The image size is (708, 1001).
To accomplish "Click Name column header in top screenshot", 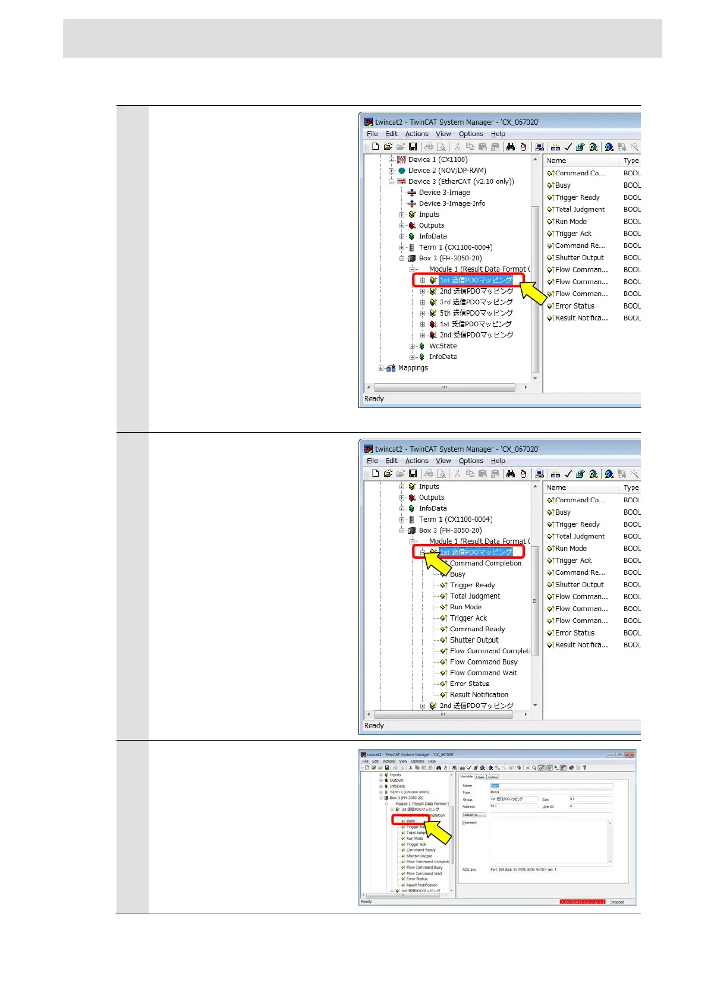I will pyautogui.click(x=577, y=160).
